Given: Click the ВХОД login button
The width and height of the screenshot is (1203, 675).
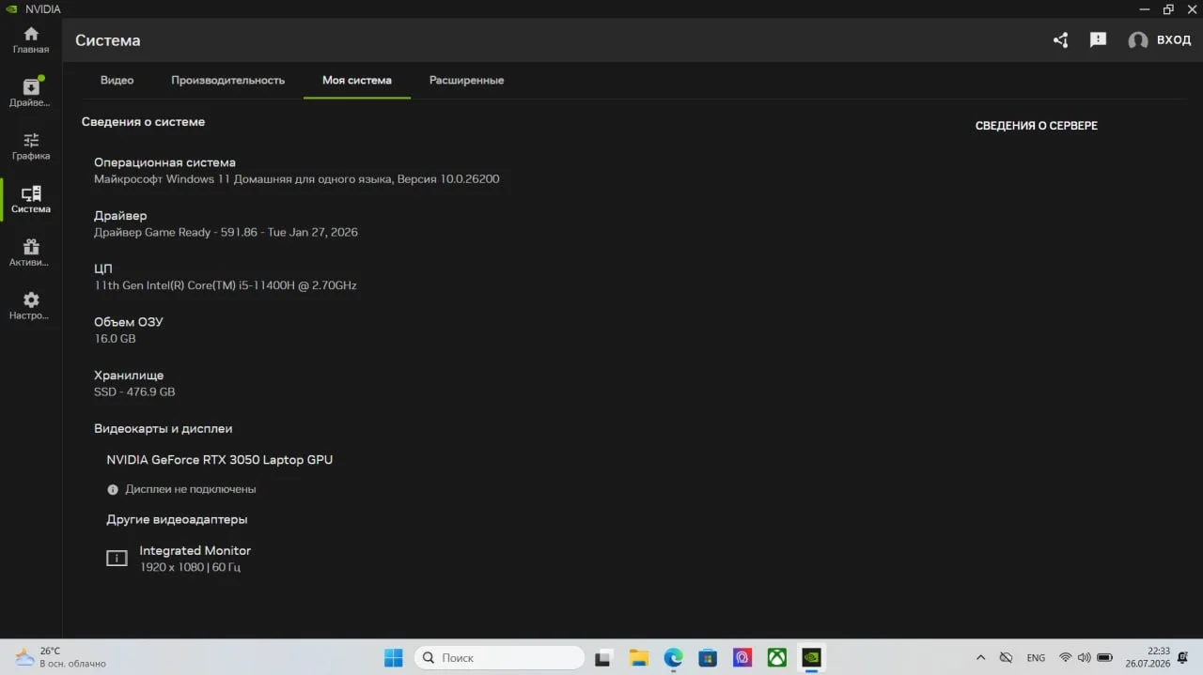Looking at the screenshot, I should tap(1174, 40).
